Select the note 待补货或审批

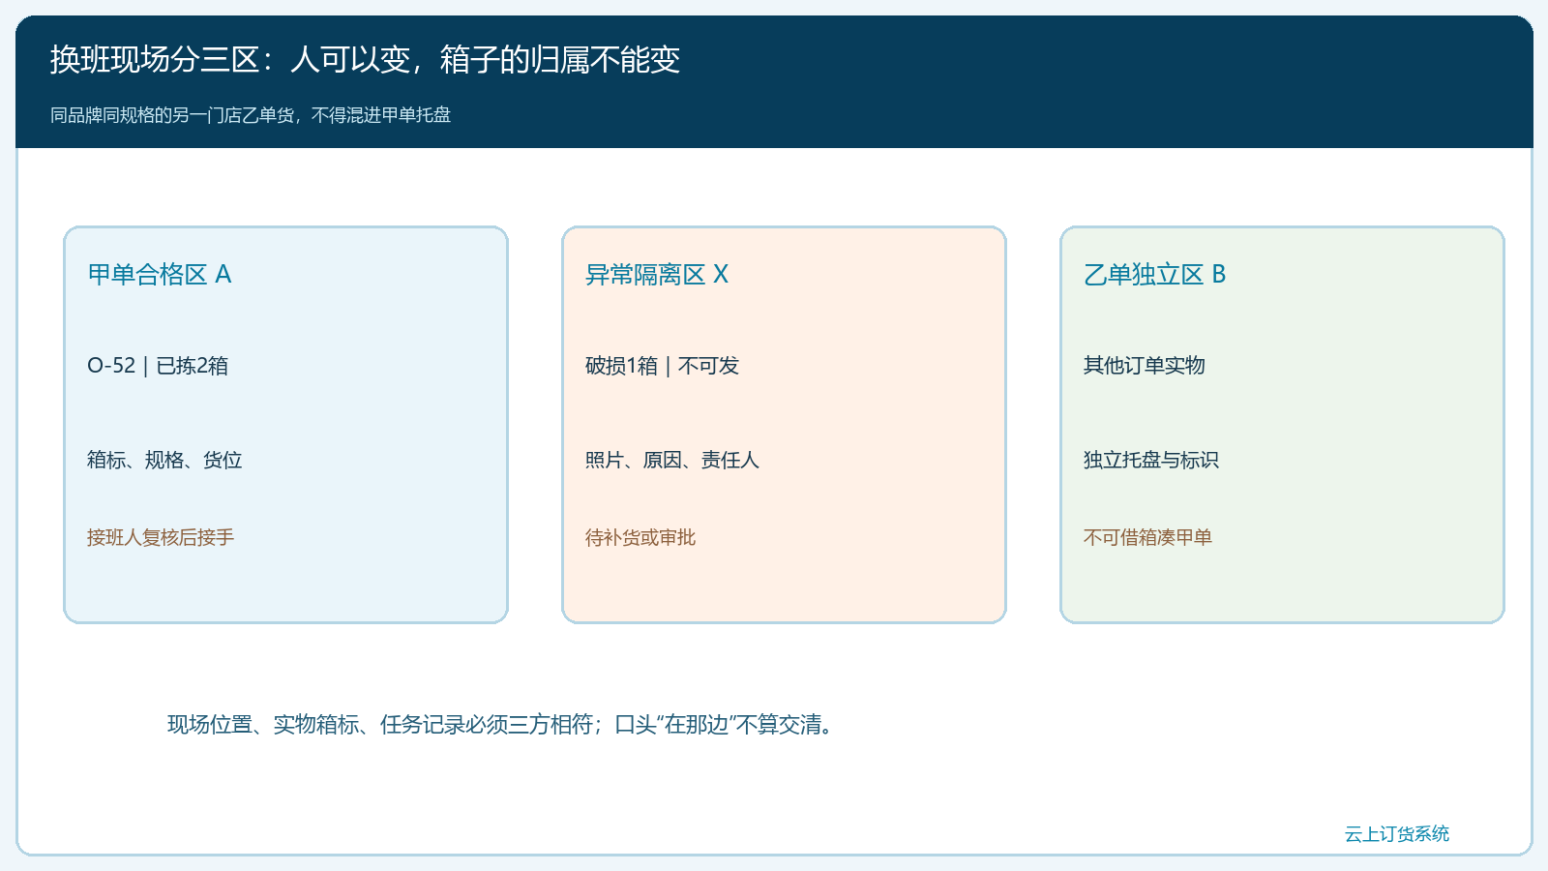click(640, 537)
